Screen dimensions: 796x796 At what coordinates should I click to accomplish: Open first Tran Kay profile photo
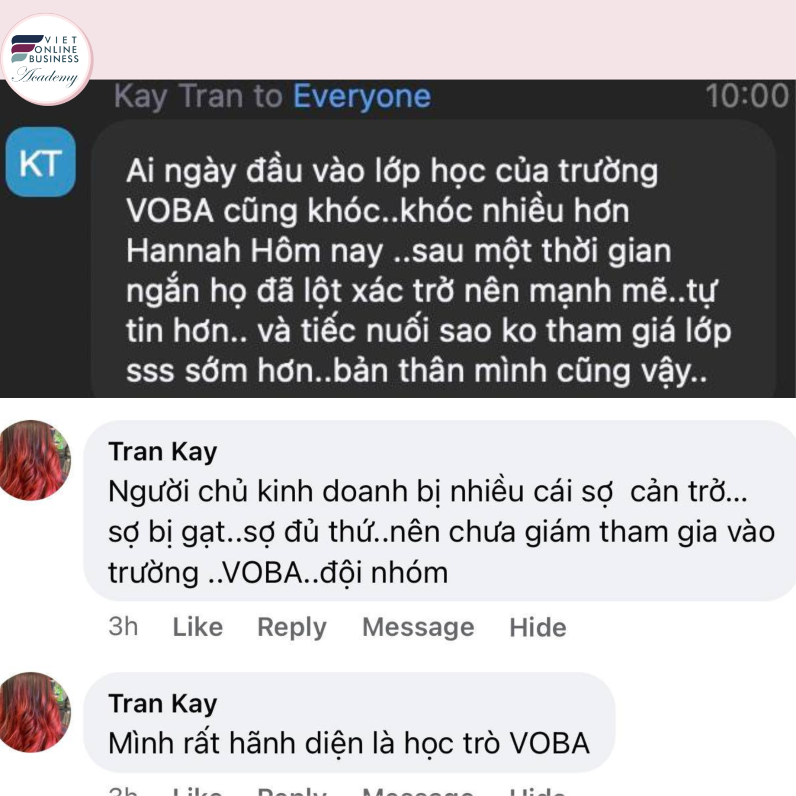[35, 460]
